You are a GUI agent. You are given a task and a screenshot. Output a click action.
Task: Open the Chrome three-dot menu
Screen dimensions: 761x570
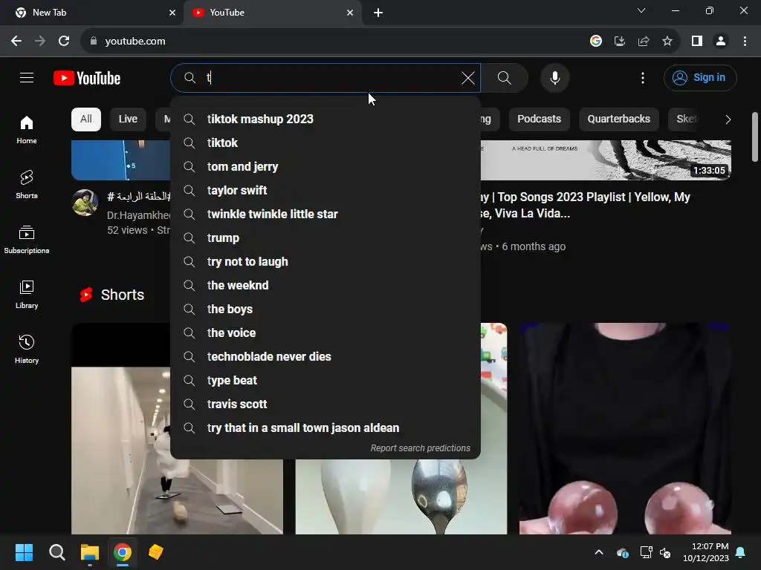coord(745,42)
